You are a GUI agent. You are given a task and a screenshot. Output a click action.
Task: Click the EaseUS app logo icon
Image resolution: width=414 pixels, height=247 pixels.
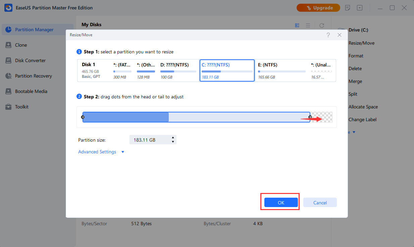click(8, 8)
